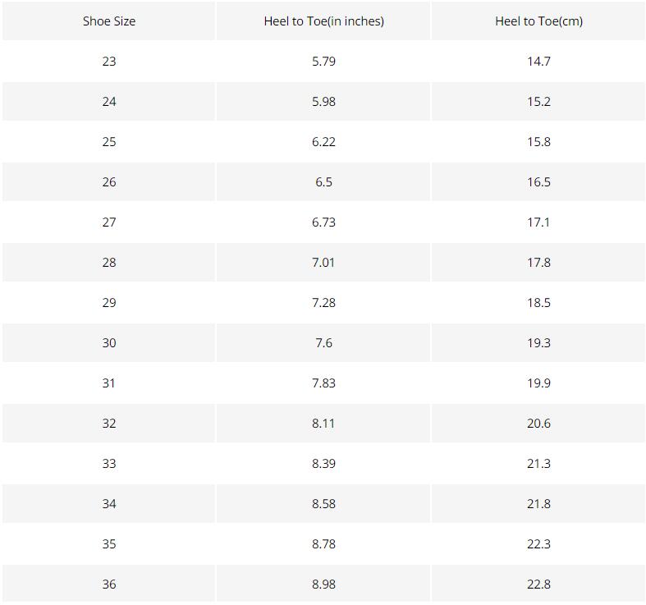Click the 15.8 cm value
Image resolution: width=646 pixels, height=605 pixels.
(x=538, y=142)
